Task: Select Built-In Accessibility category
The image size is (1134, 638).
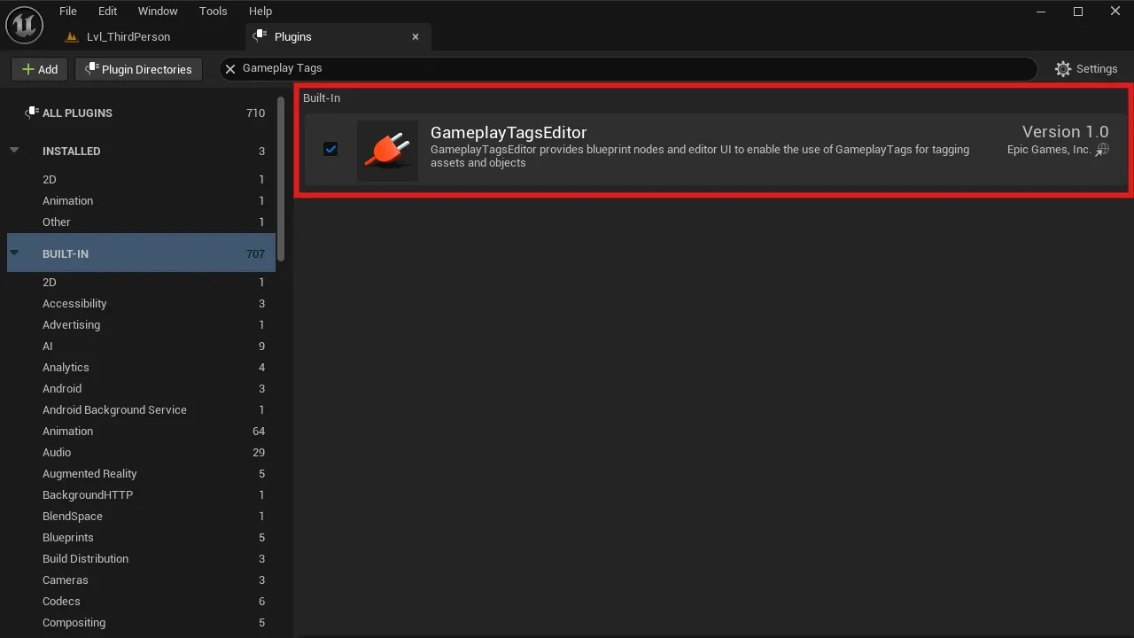Action: coord(141,303)
